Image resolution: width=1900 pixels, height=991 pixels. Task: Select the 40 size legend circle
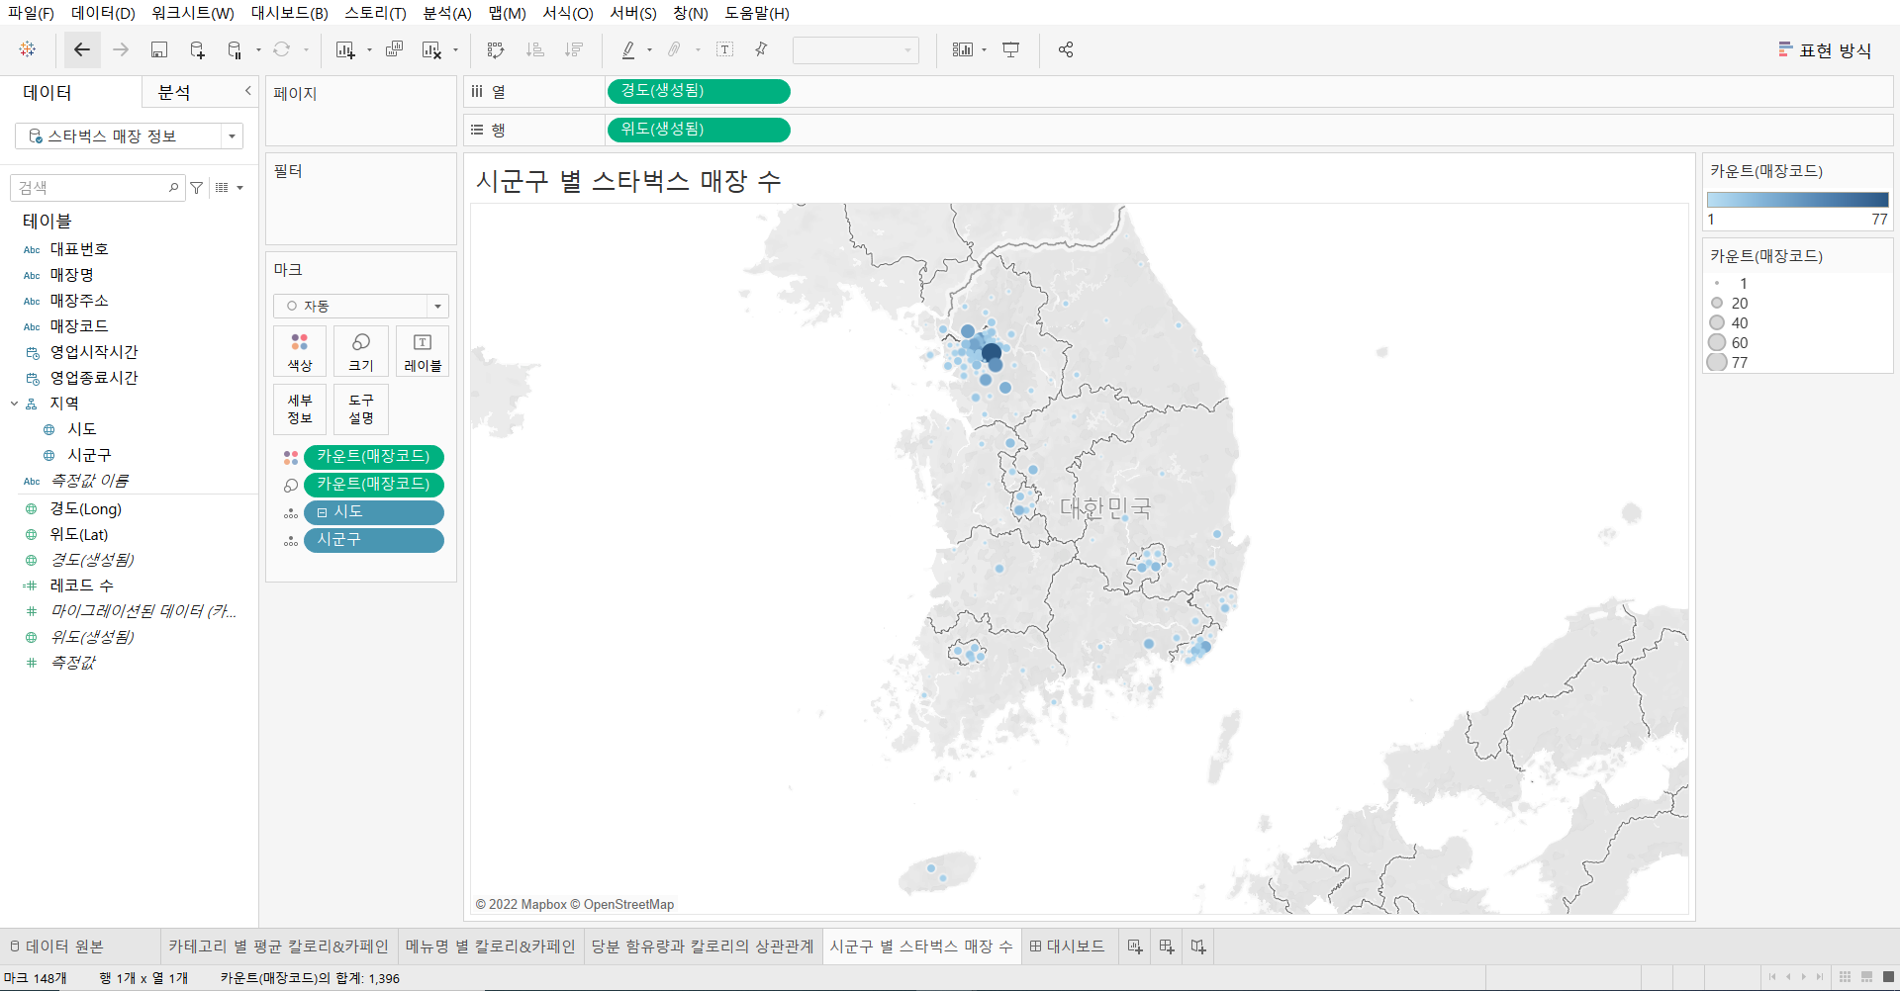pyautogui.click(x=1717, y=322)
